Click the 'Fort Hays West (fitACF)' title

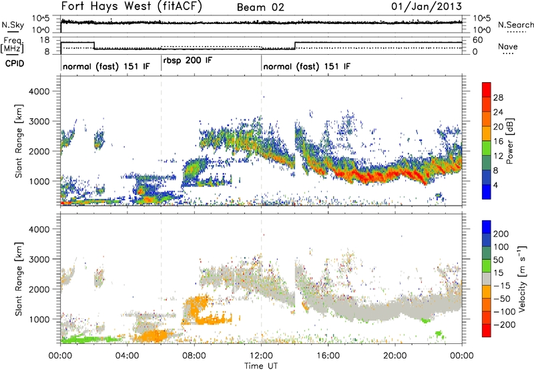[131, 6]
